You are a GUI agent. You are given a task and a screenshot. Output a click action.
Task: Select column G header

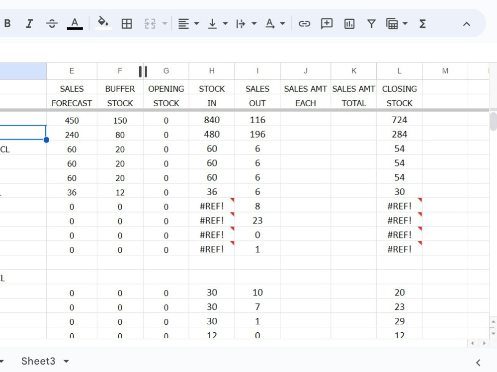point(166,71)
